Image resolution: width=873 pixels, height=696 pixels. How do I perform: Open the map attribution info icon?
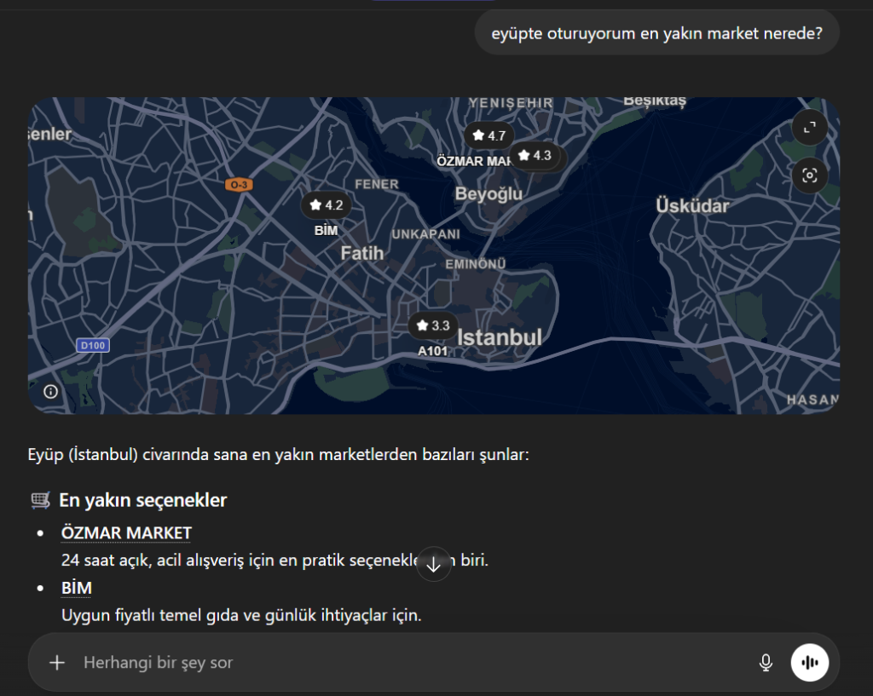[50, 390]
